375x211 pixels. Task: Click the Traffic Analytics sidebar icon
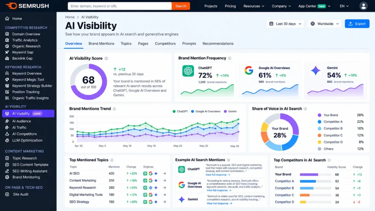coord(7,40)
